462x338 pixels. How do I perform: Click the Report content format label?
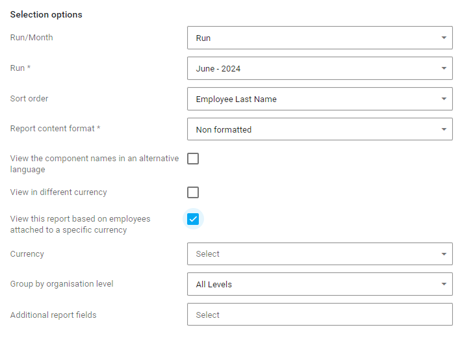tap(55, 129)
